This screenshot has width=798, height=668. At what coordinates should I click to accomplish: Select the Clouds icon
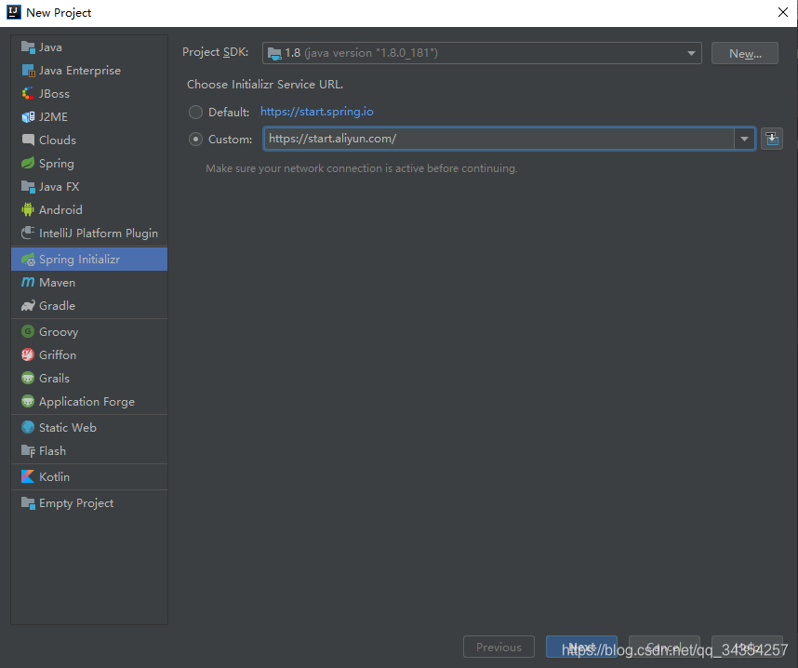tap(28, 140)
